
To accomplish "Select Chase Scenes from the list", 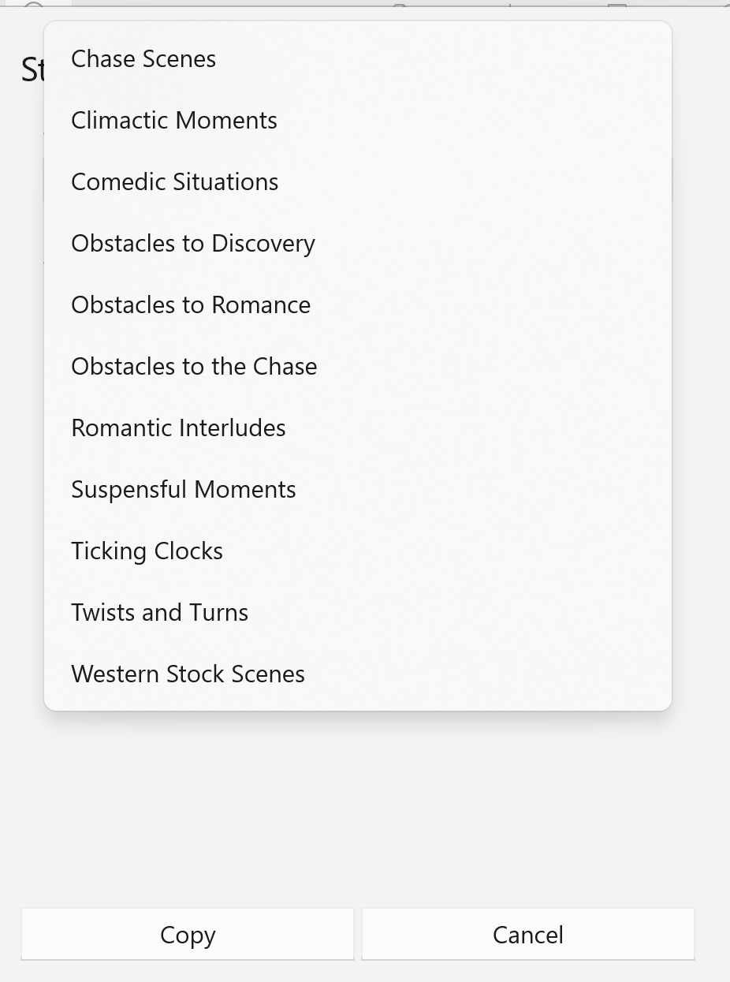I will (x=143, y=59).
